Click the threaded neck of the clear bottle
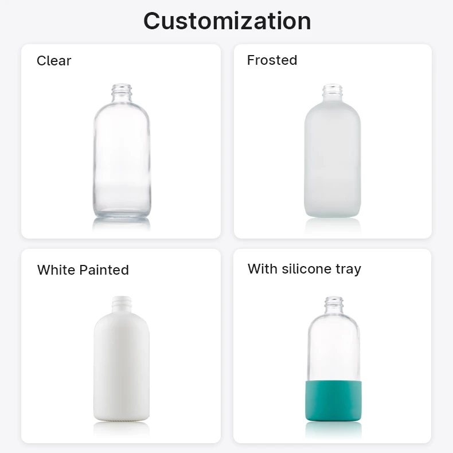 (122, 91)
